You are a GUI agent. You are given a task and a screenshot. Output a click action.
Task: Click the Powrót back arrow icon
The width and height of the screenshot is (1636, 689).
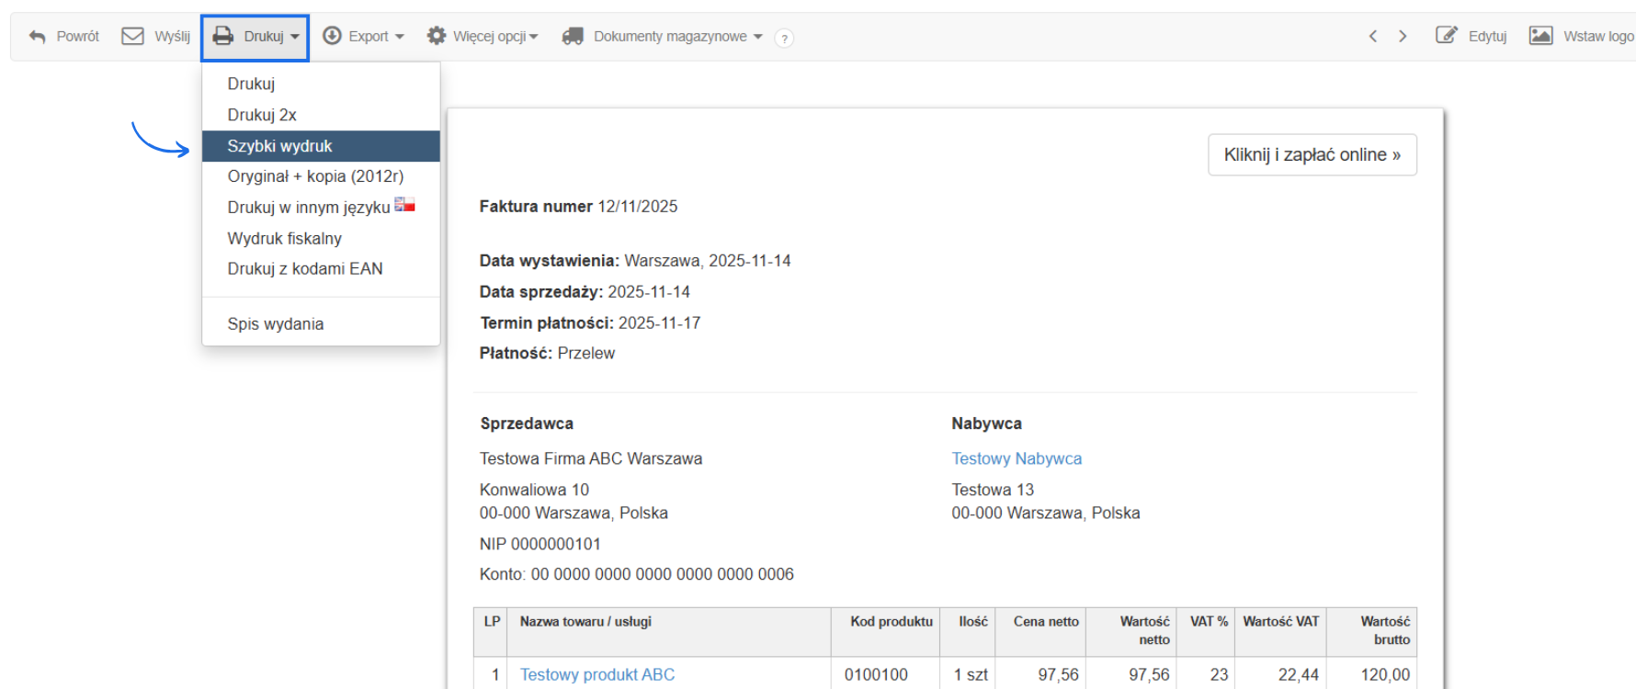[37, 37]
